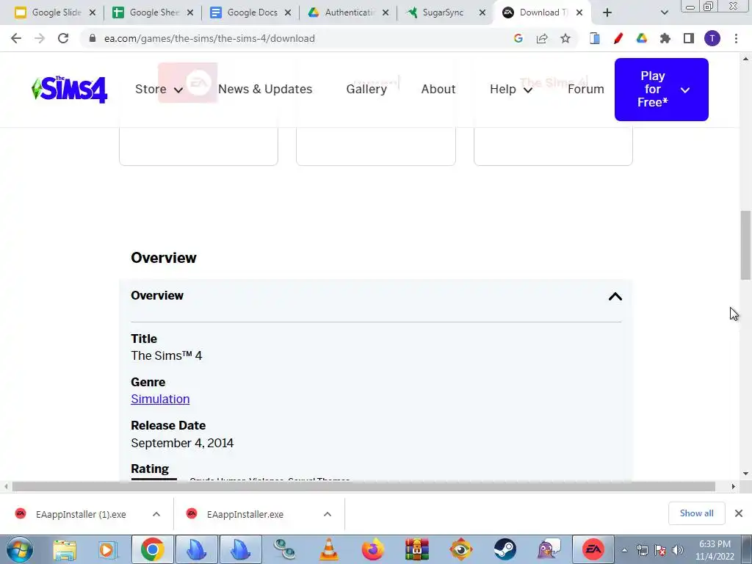Go back with the browser back arrow
Viewport: 752px width, 564px height.
(16, 38)
